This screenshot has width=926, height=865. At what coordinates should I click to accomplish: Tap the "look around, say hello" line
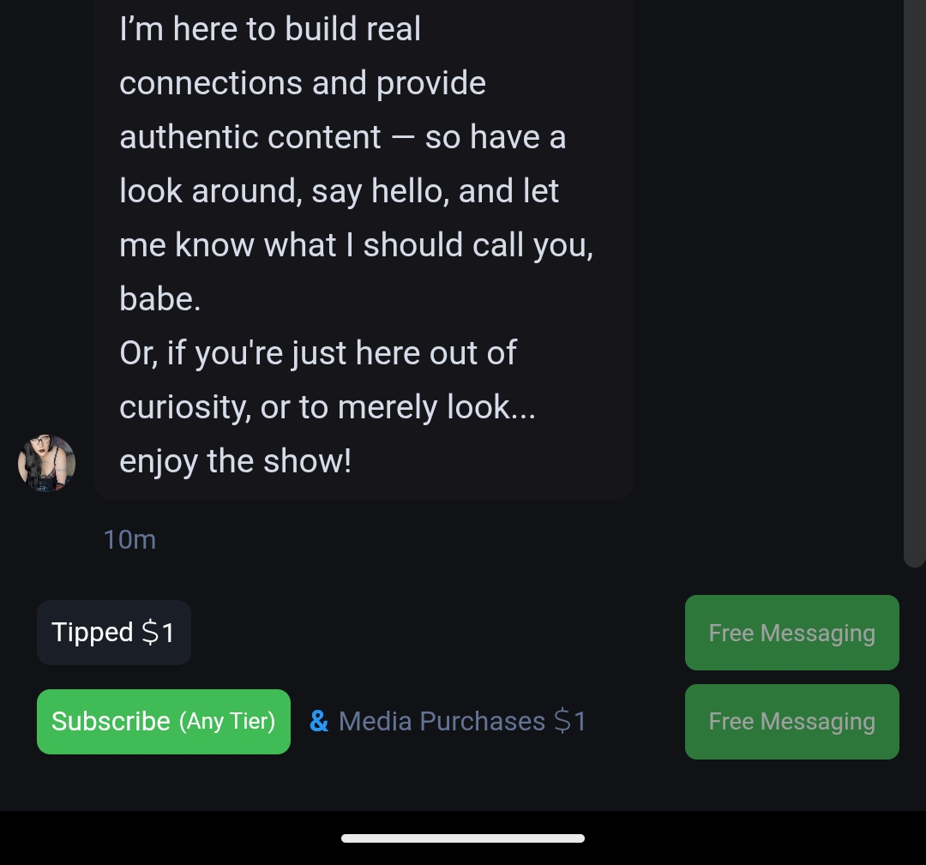pyautogui.click(x=339, y=190)
